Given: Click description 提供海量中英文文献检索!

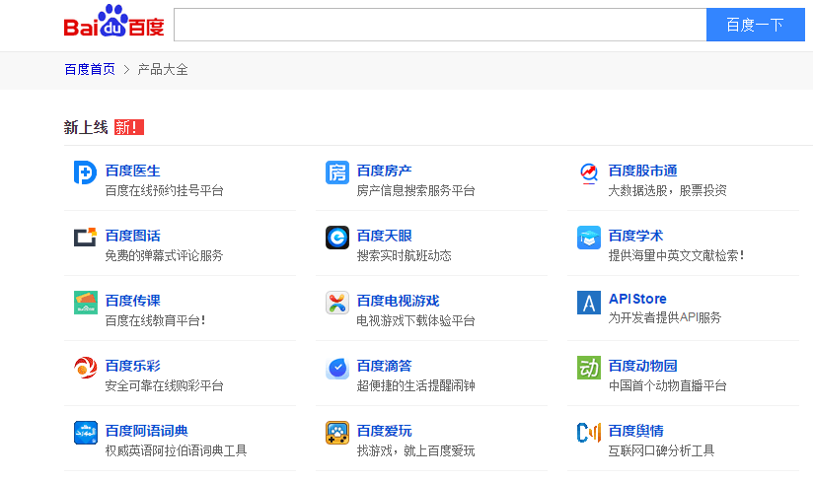Looking at the screenshot, I should (676, 255).
